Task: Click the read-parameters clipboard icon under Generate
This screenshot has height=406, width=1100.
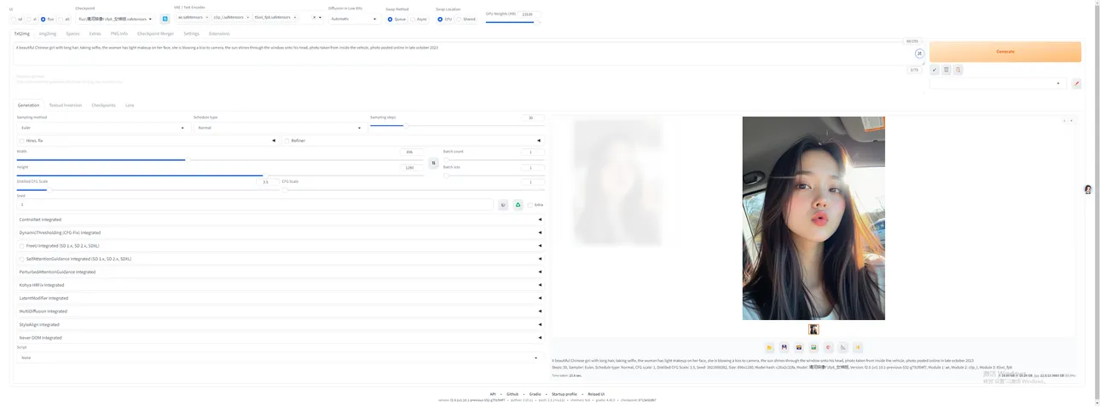Action: point(958,70)
